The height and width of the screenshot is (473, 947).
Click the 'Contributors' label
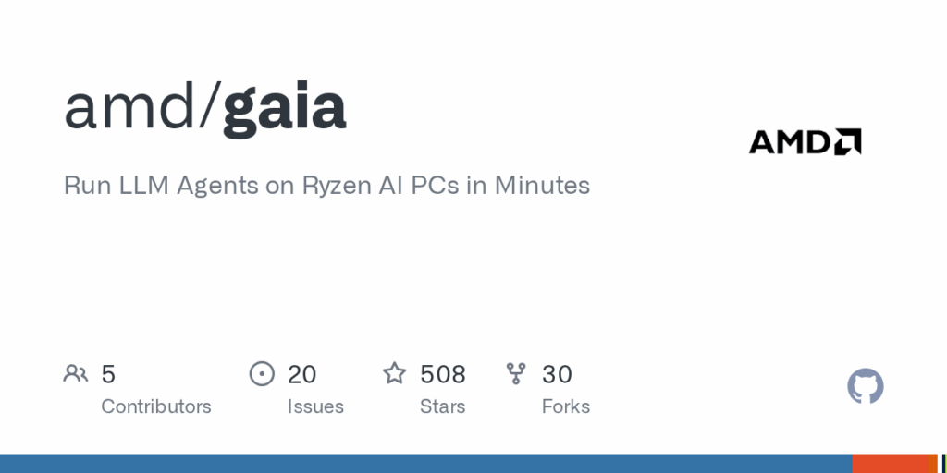tap(155, 406)
